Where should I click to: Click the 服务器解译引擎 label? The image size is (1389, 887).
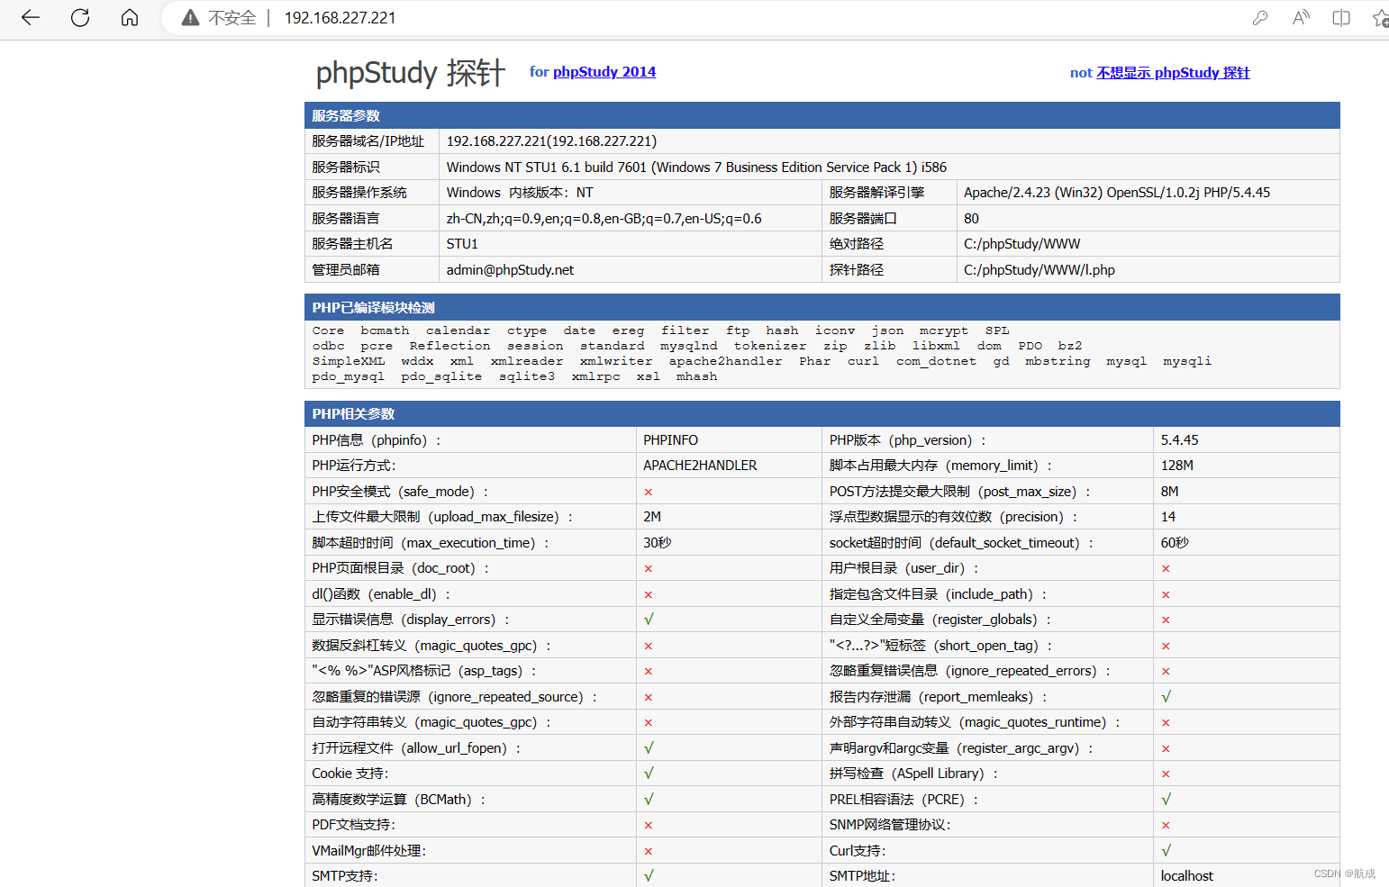pos(876,193)
